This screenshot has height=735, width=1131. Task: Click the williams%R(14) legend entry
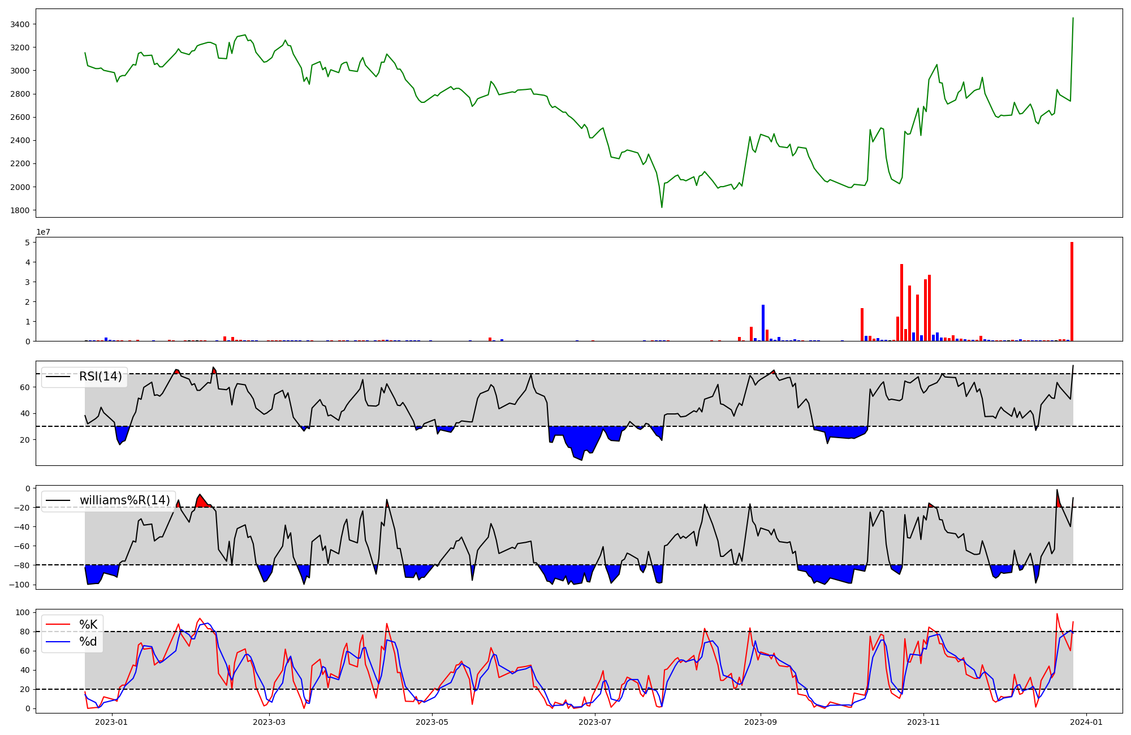point(124,500)
